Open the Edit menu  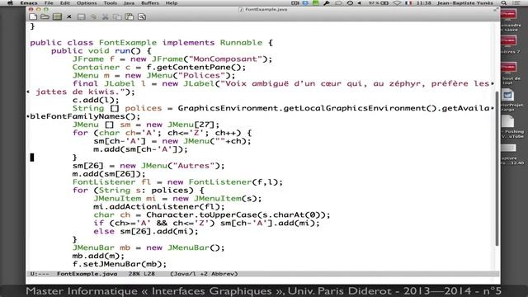coord(64,3)
